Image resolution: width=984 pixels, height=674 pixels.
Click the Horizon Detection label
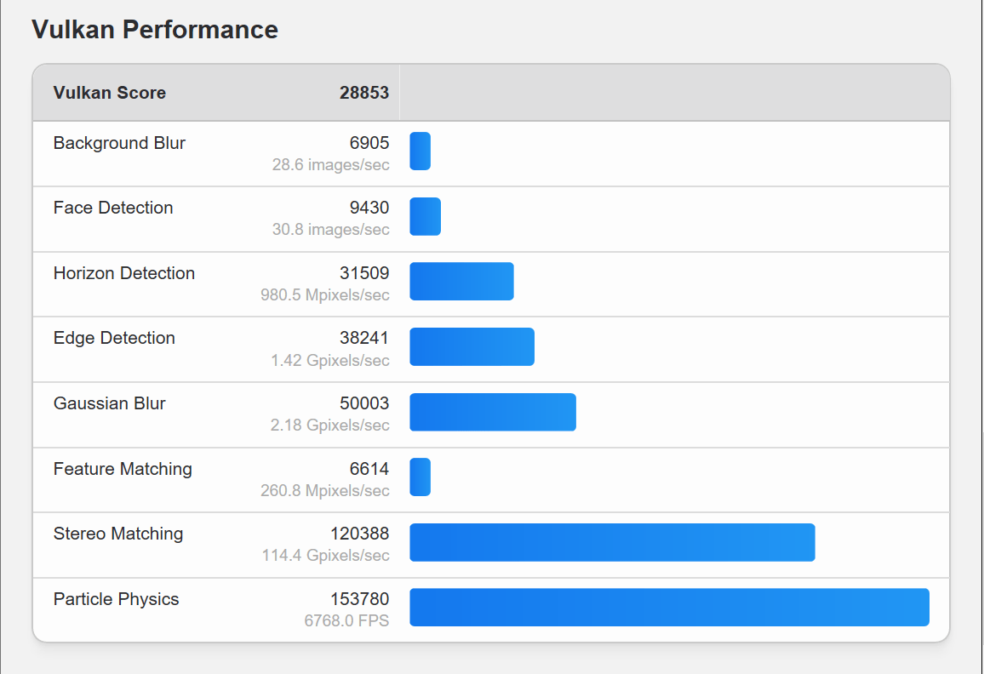tap(124, 273)
